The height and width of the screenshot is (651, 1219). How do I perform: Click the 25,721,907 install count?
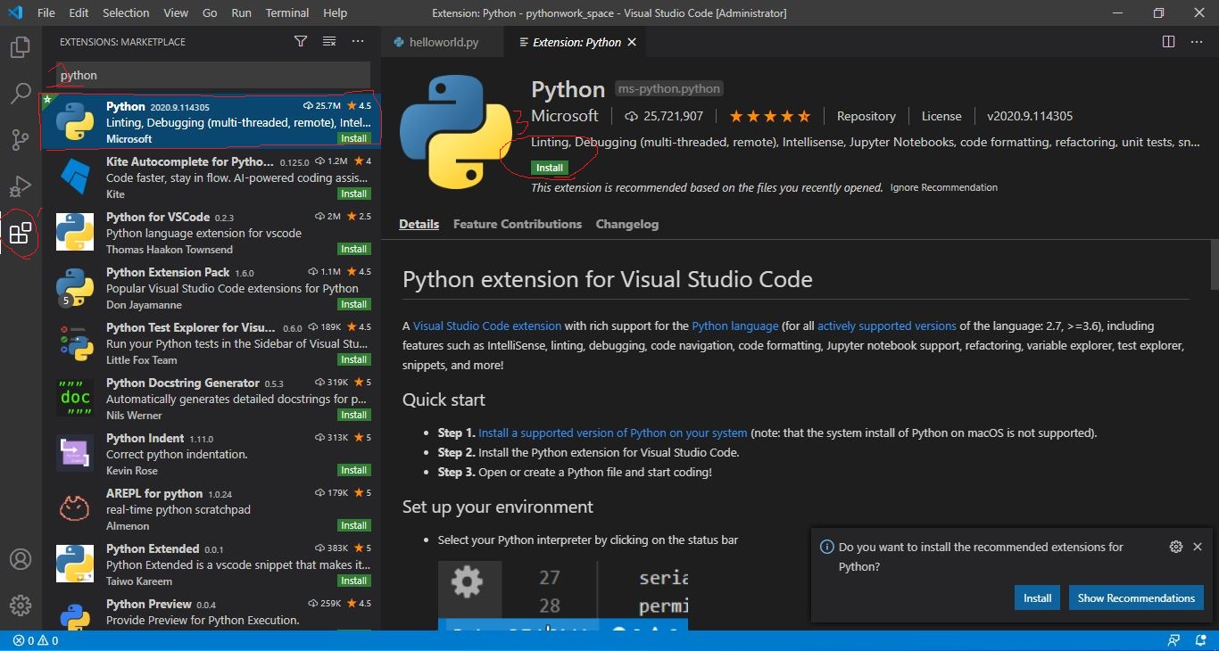point(664,116)
